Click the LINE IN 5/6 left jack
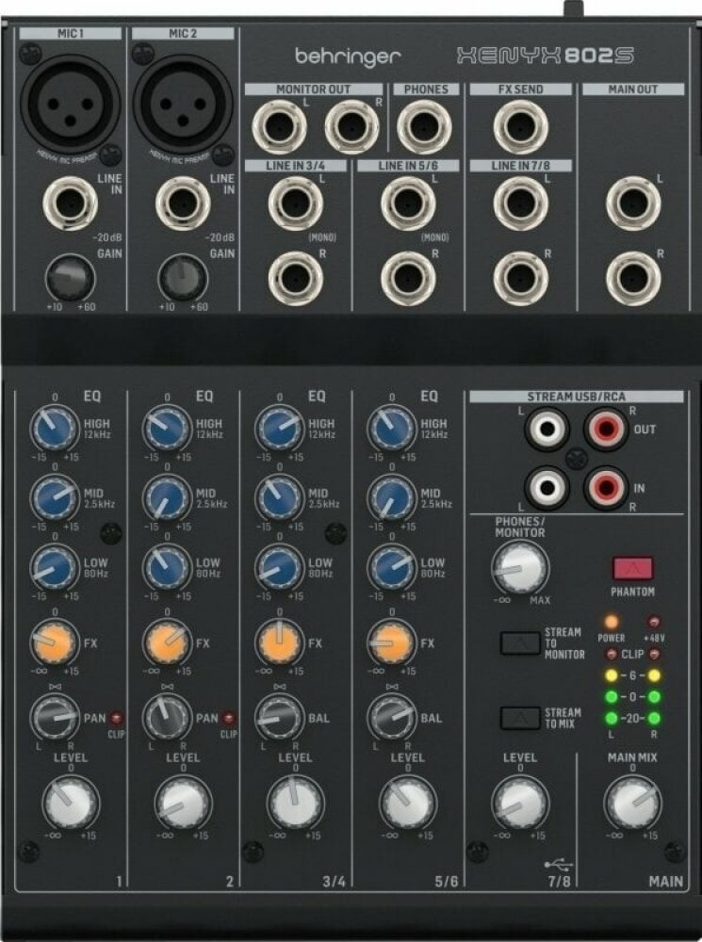The image size is (702, 942). pos(407,203)
